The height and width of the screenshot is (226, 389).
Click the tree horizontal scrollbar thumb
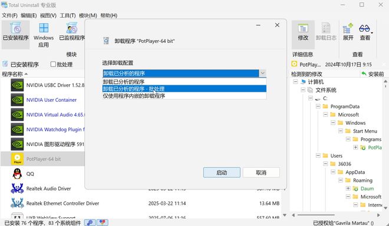315,215
